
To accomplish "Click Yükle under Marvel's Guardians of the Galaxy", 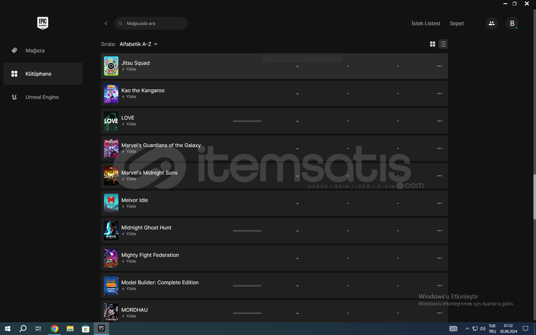I will tap(129, 152).
